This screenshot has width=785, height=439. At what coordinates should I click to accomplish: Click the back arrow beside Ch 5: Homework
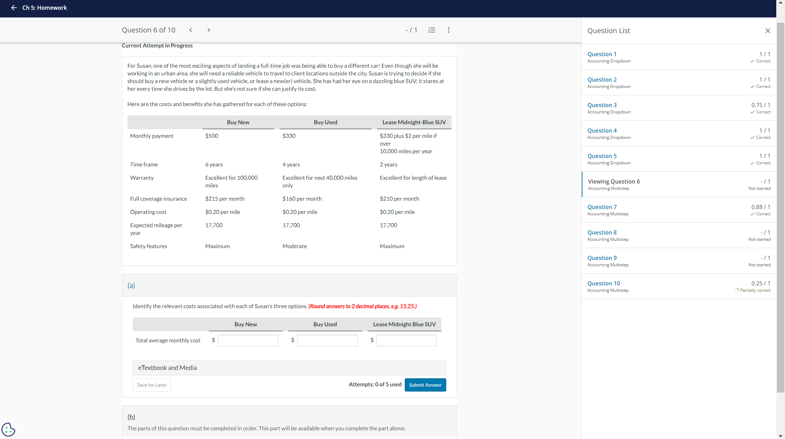tap(14, 8)
